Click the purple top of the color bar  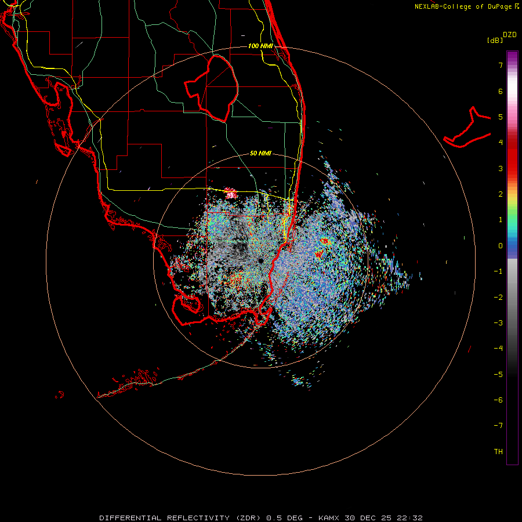click(512, 57)
